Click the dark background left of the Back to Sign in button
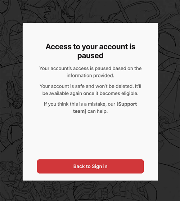Viewport: 180px width, 201px height. pyautogui.click(x=11, y=166)
